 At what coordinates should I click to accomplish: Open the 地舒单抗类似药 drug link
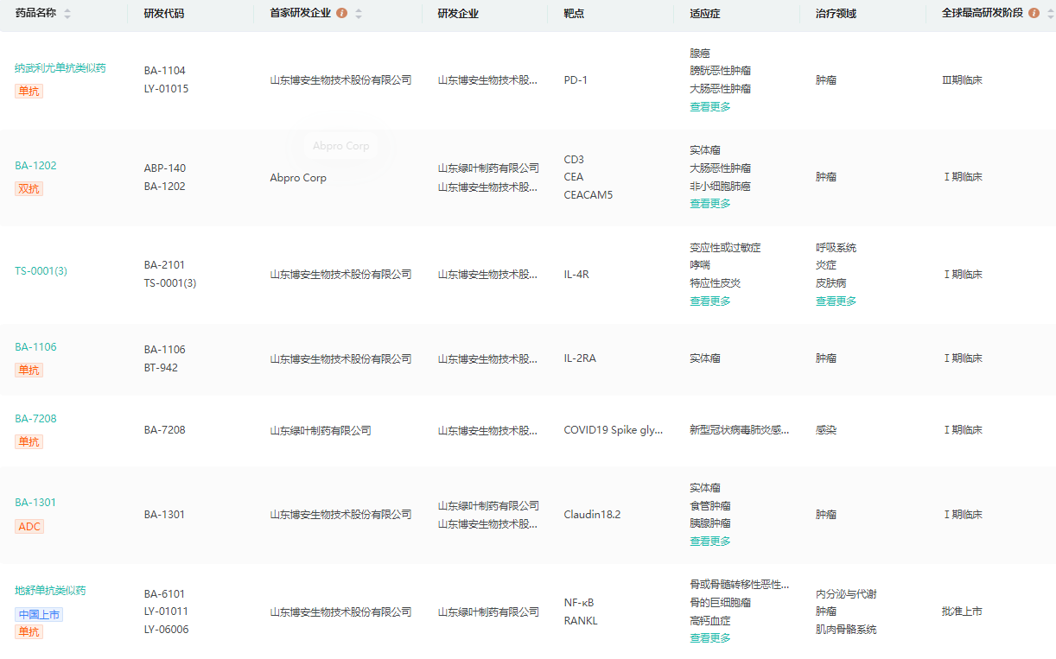50,591
